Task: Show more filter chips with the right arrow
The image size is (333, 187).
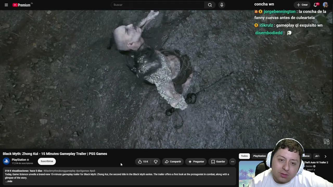Action: (325, 156)
